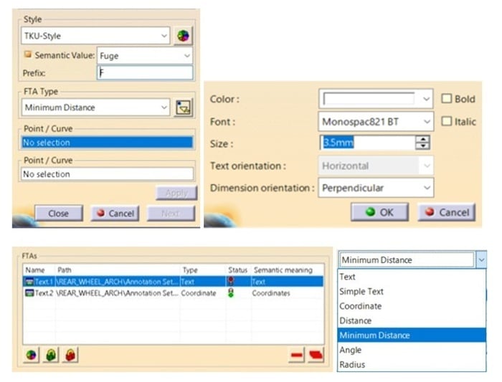The height and width of the screenshot is (382, 502).
Task: Select highlighted Minimum Distance list entry
Action: tap(412, 335)
